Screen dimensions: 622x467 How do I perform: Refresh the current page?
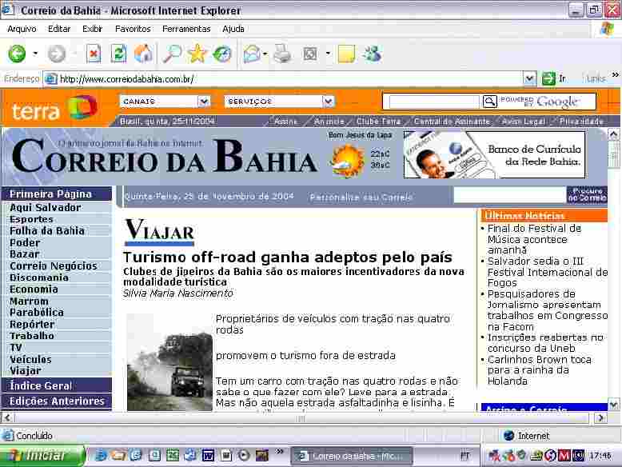coord(118,54)
